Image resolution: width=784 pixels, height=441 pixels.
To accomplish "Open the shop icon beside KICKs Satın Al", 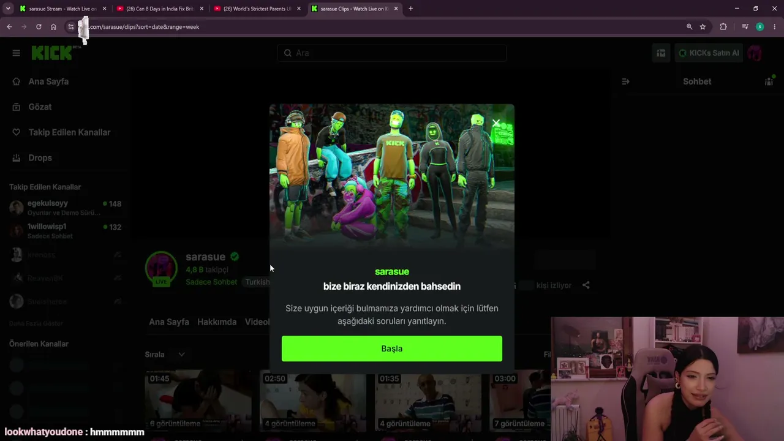I will [x=661, y=53].
